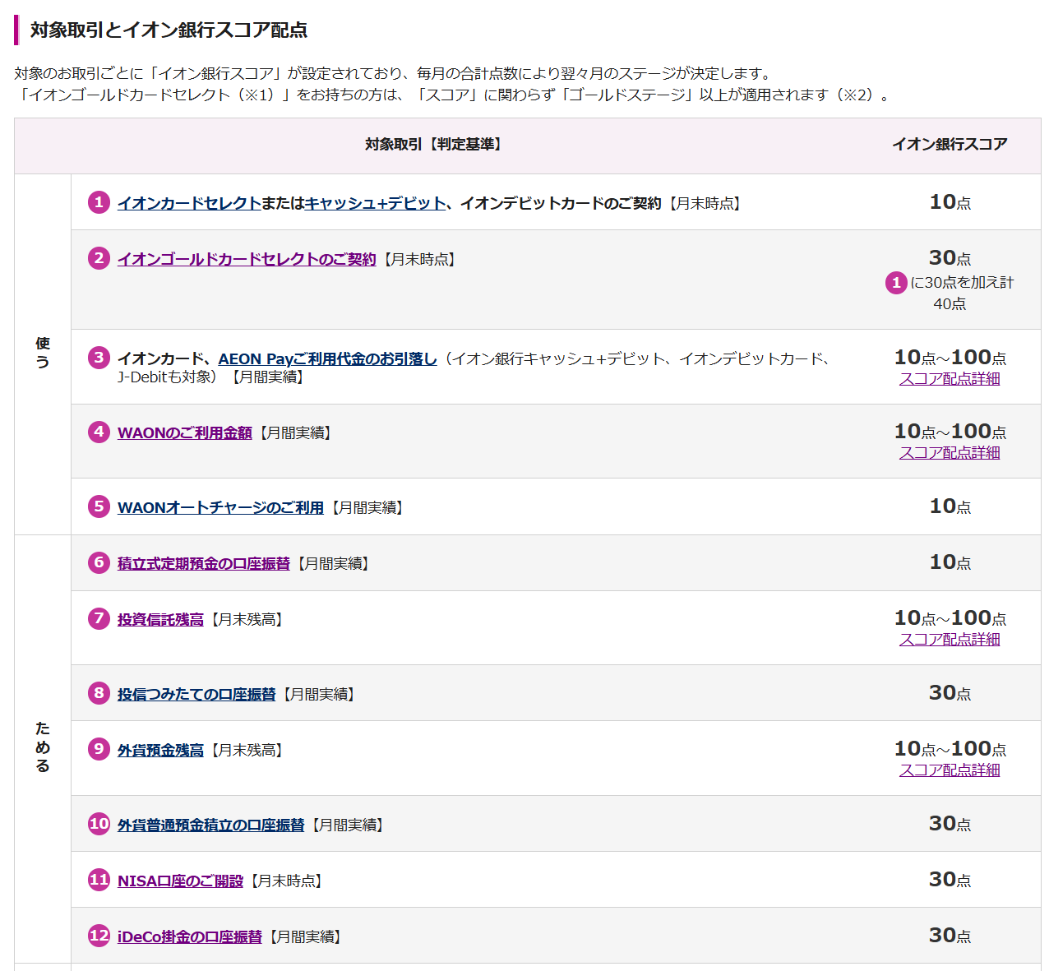Click the number 11 badge beside NISA row
The image size is (1049, 971).
click(99, 880)
